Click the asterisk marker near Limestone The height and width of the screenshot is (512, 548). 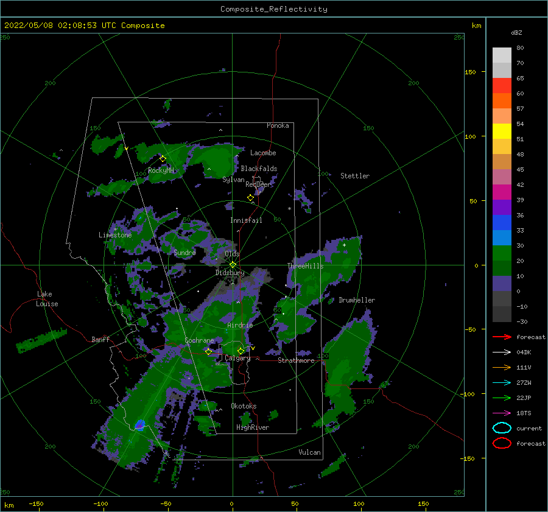[115, 230]
